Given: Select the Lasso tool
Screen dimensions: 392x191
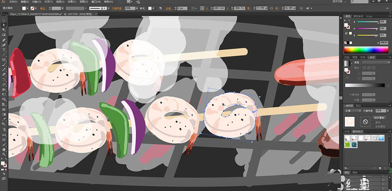Looking at the screenshot, I should pos(4,35).
